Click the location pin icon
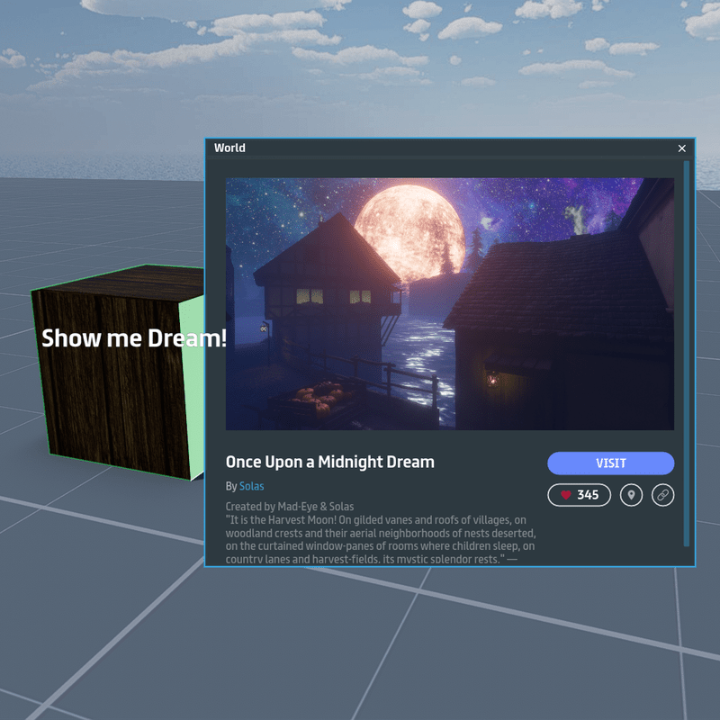The height and width of the screenshot is (720, 720). pos(631,495)
